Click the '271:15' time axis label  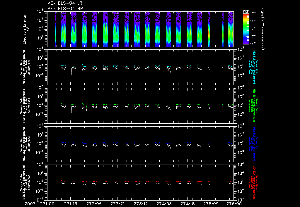71,204
